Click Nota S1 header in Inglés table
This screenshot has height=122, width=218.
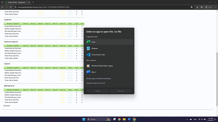[x=41, y=68]
